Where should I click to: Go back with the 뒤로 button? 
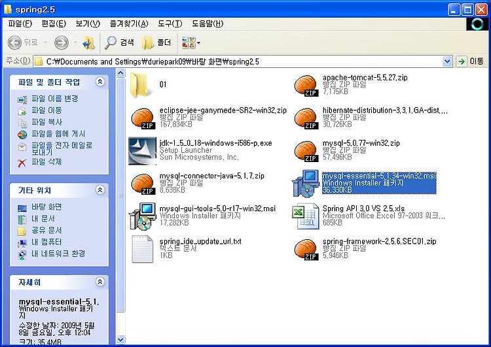[22, 42]
